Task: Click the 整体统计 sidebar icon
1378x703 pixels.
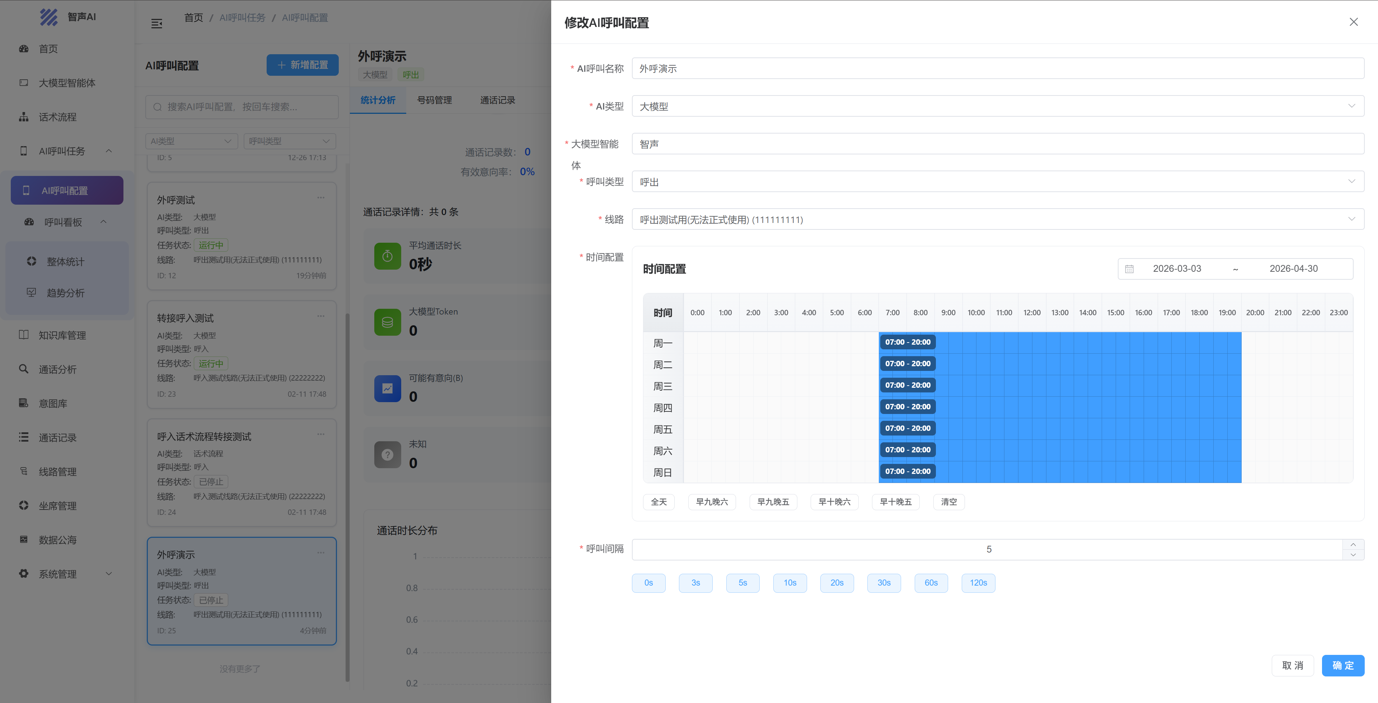Action: point(32,261)
